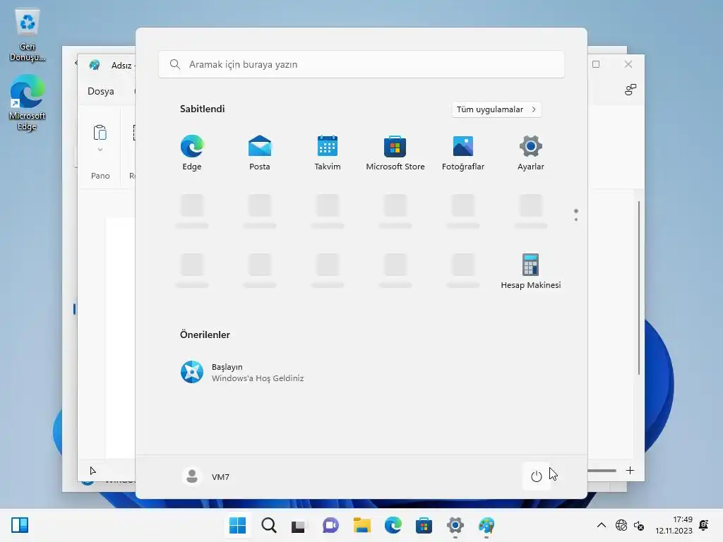Show Tüm uygulamalar all apps list
Image resolution: width=723 pixels, height=542 pixels.
point(496,109)
